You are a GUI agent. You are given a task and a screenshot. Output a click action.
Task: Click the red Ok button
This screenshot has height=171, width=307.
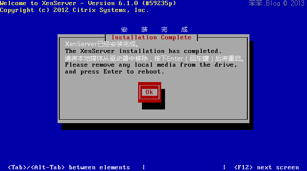coord(150,92)
